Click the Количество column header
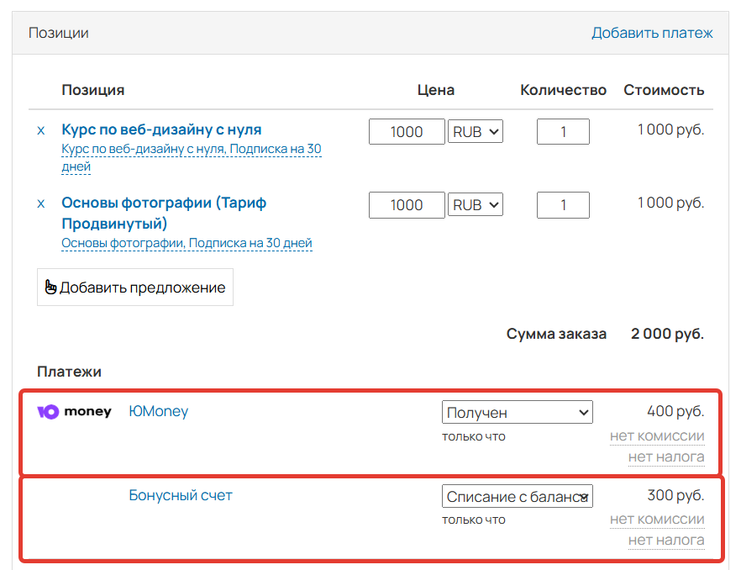Image resolution: width=741 pixels, height=570 pixels. coord(563,90)
